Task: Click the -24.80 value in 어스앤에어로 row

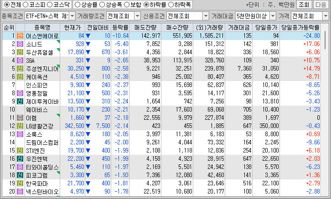Action: [311, 36]
